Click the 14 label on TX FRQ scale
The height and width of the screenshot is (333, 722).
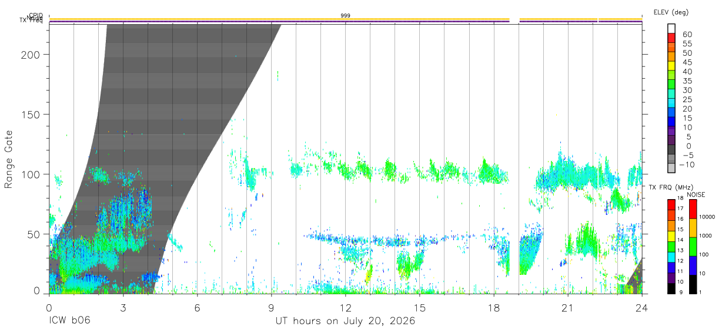(x=680, y=240)
